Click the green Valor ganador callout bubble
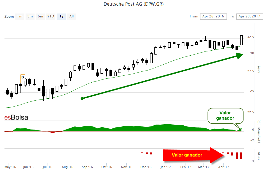The height and width of the screenshot is (172, 265). pos(225,116)
